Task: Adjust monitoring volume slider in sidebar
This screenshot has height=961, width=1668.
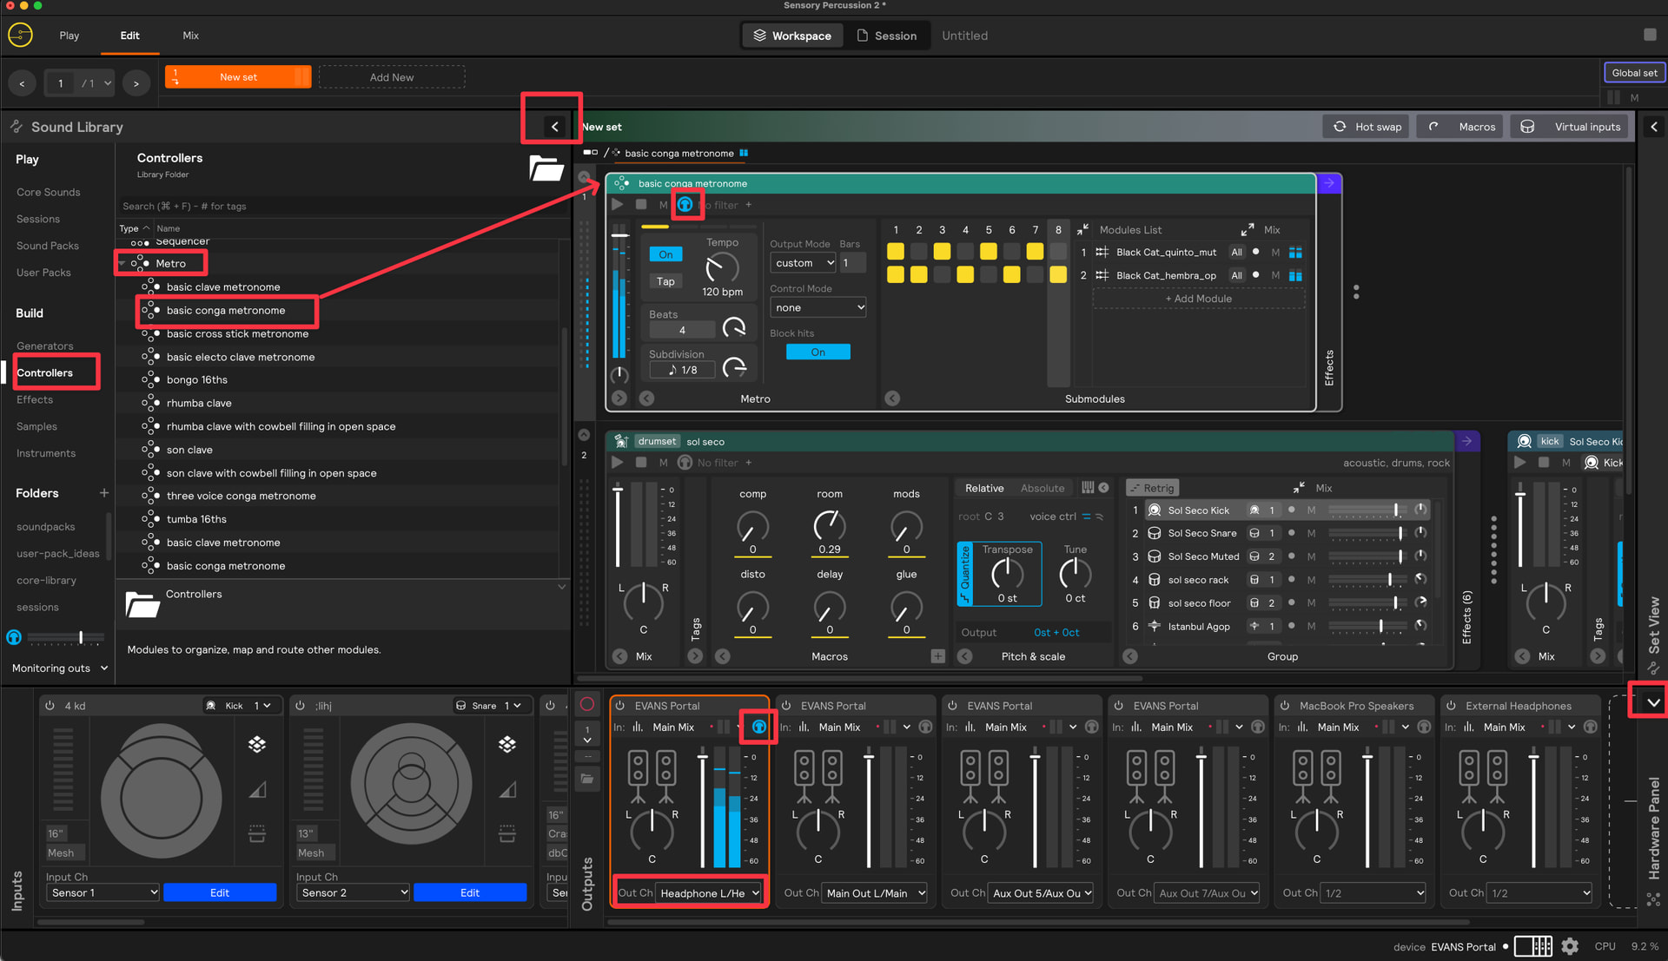Action: coord(66,638)
